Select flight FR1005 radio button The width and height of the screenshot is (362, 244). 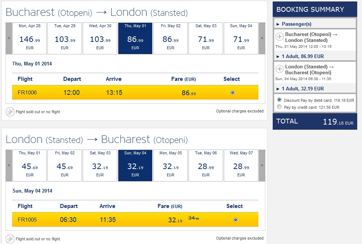(x=236, y=220)
